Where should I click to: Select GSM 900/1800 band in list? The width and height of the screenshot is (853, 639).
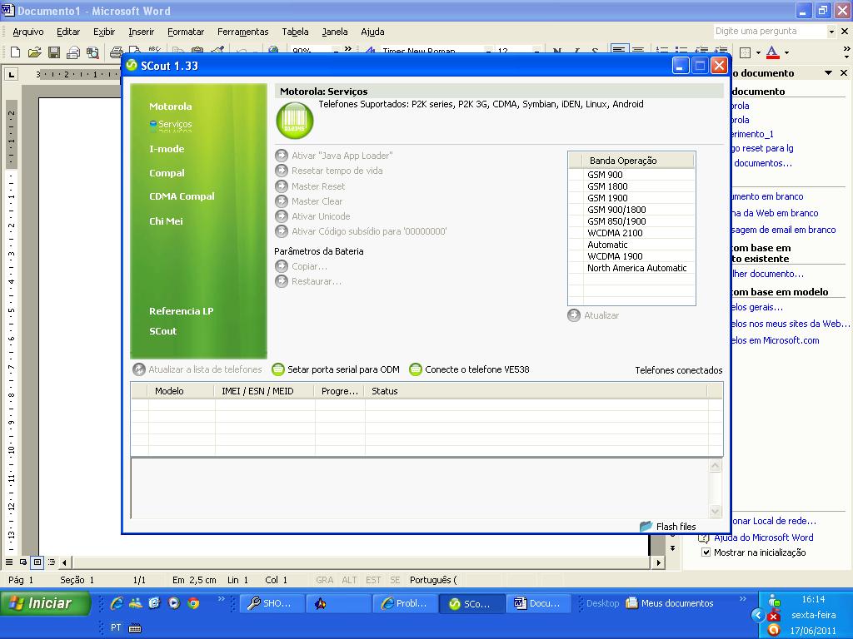(616, 210)
